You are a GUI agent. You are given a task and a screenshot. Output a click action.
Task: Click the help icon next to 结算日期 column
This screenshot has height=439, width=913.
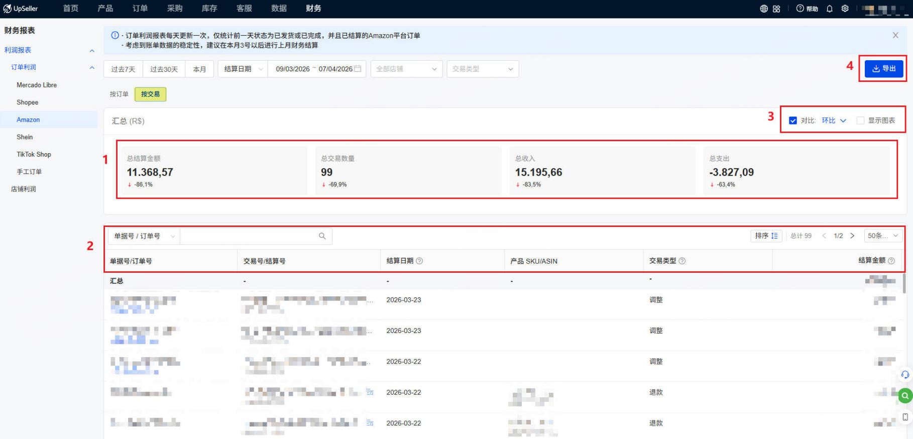419,261
